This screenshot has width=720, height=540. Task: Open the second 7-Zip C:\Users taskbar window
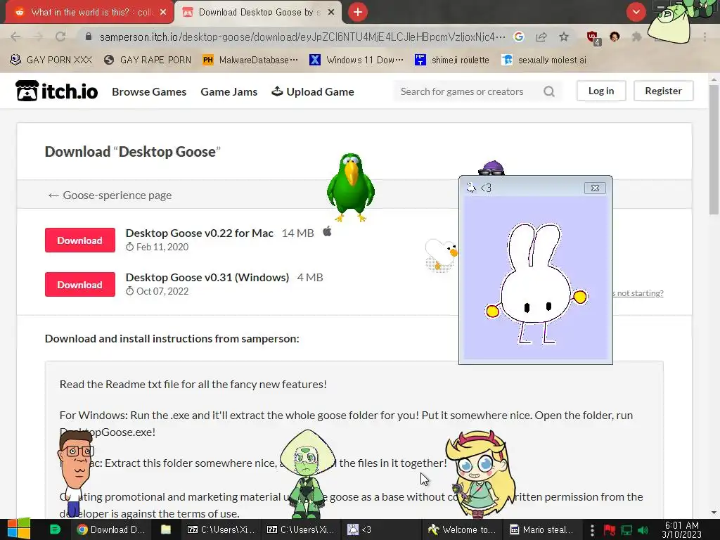point(301,529)
